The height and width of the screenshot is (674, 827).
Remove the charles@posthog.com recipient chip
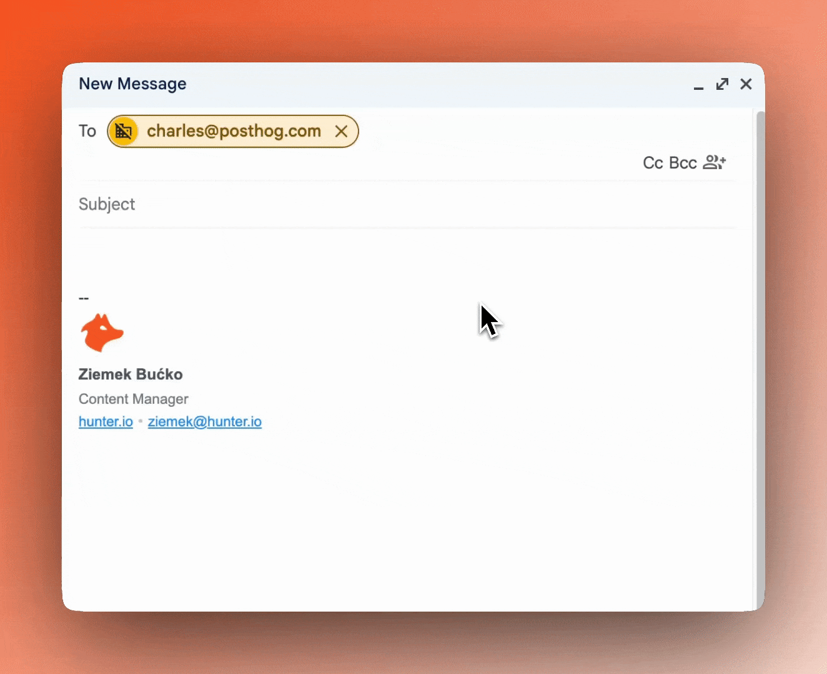(341, 131)
